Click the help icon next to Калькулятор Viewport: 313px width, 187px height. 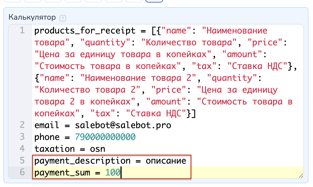(x=63, y=18)
